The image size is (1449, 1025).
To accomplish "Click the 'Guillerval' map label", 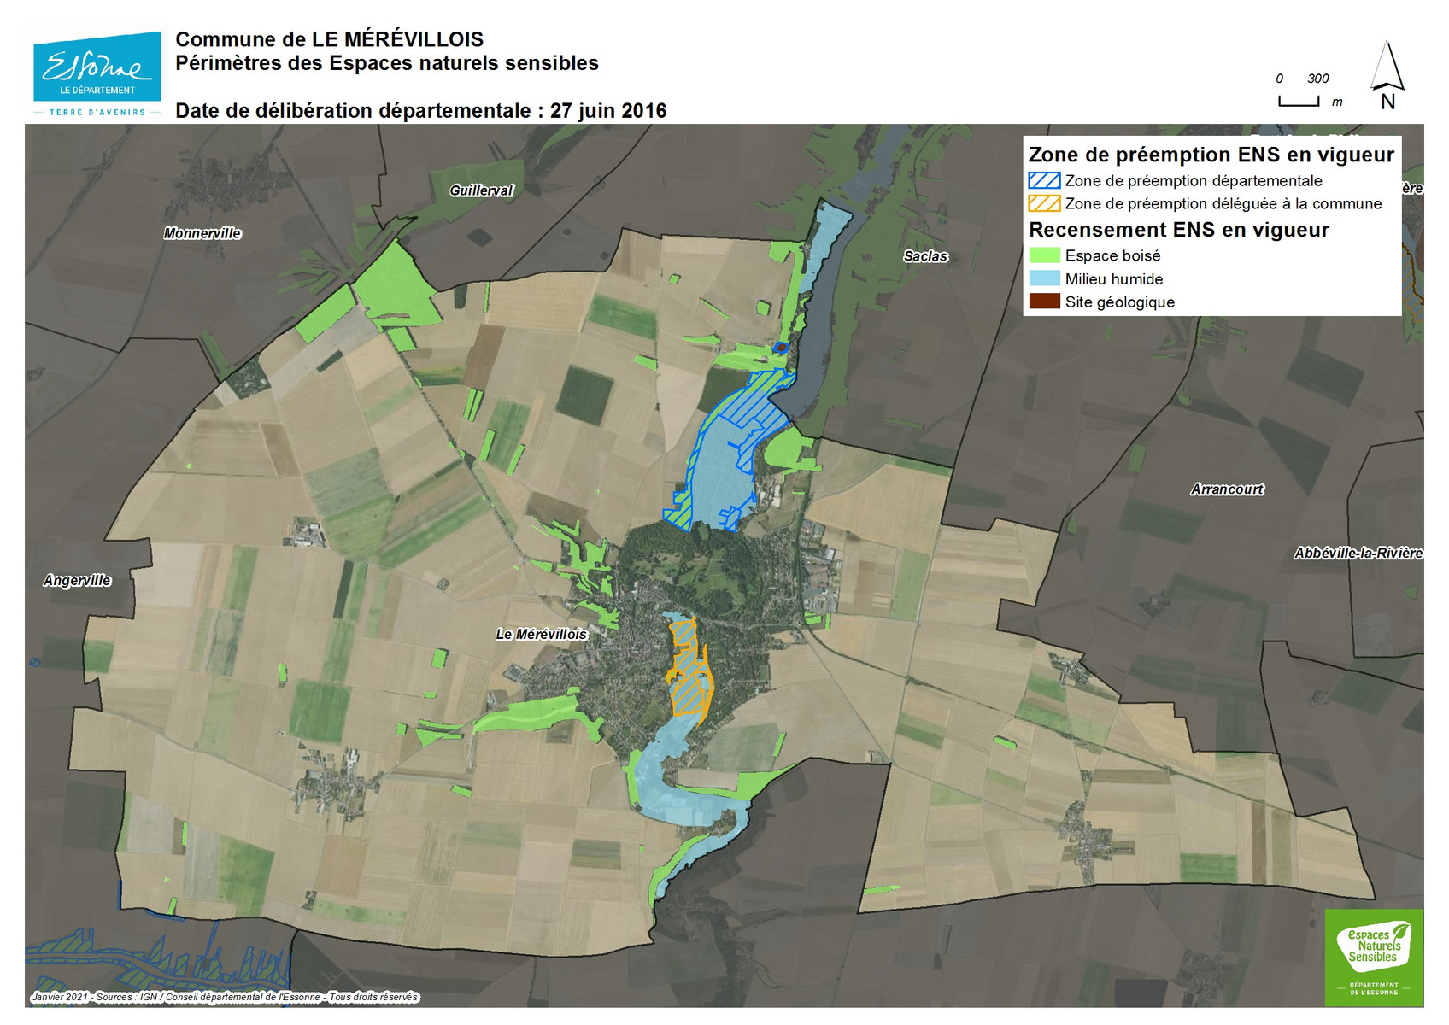I will pos(482,190).
